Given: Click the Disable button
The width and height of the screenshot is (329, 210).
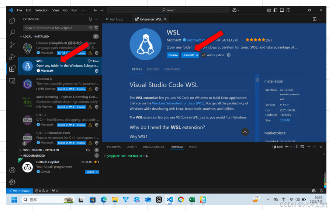Looking at the screenshot, I should click(x=173, y=55).
